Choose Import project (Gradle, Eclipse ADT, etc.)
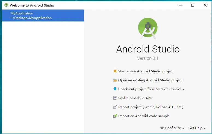 click(151, 107)
